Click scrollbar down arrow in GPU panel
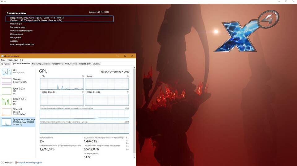This screenshot has width=297, height=166. tap(135, 157)
